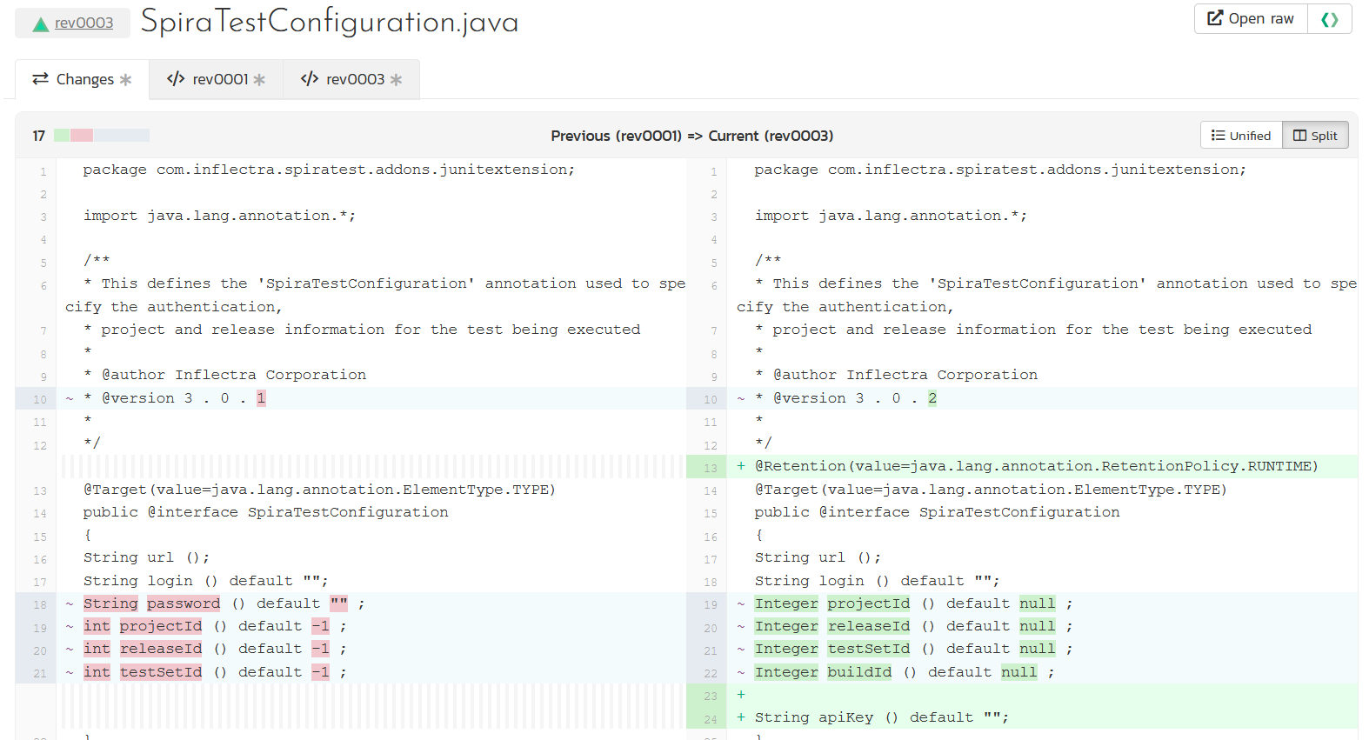The image size is (1369, 740).
Task: Click the green segment of the diff stats bar
Action: [x=62, y=136]
